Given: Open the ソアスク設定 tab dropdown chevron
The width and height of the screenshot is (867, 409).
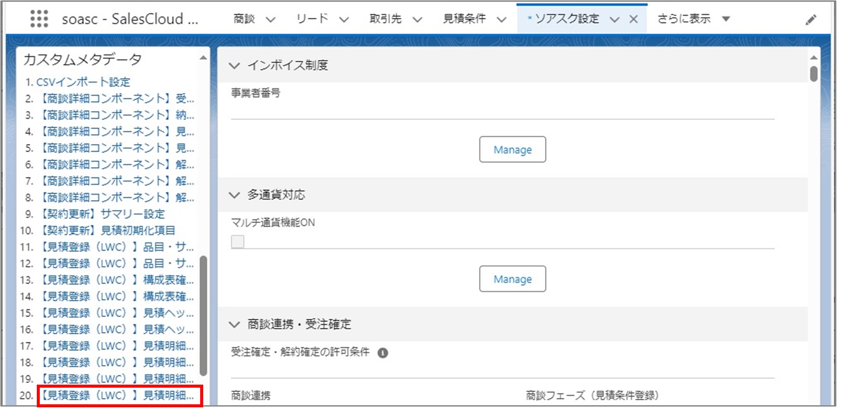Looking at the screenshot, I should pos(615,19).
